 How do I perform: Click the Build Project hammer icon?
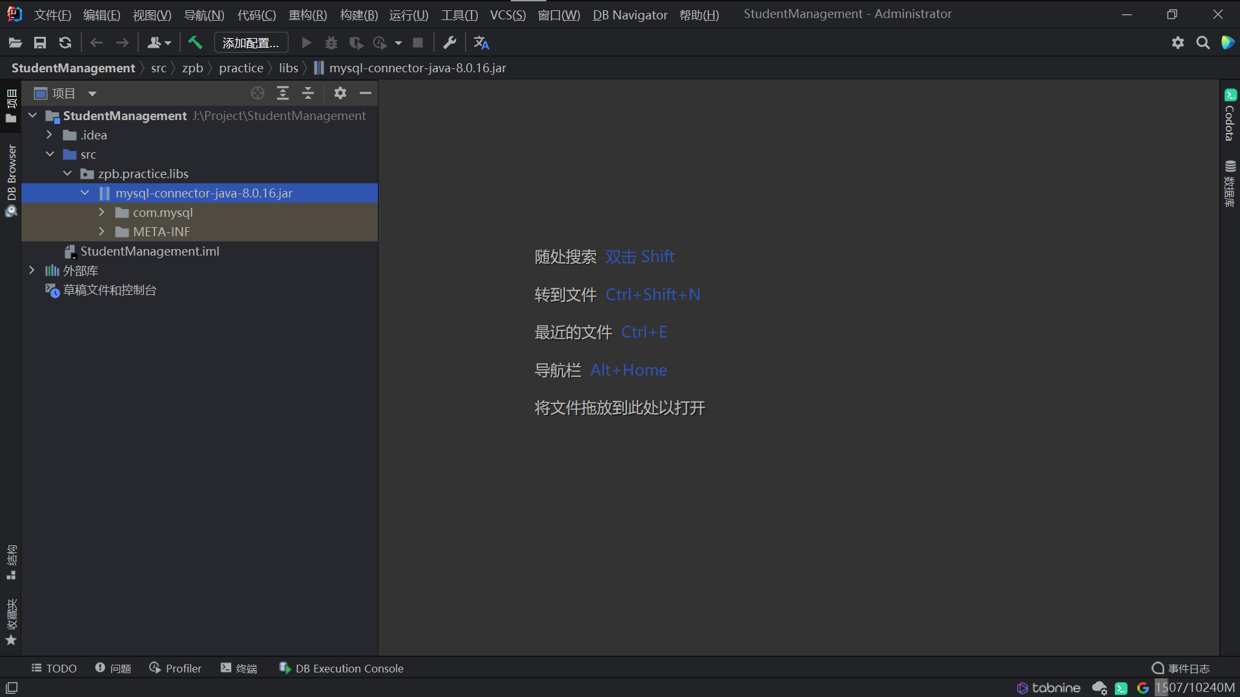click(x=195, y=43)
